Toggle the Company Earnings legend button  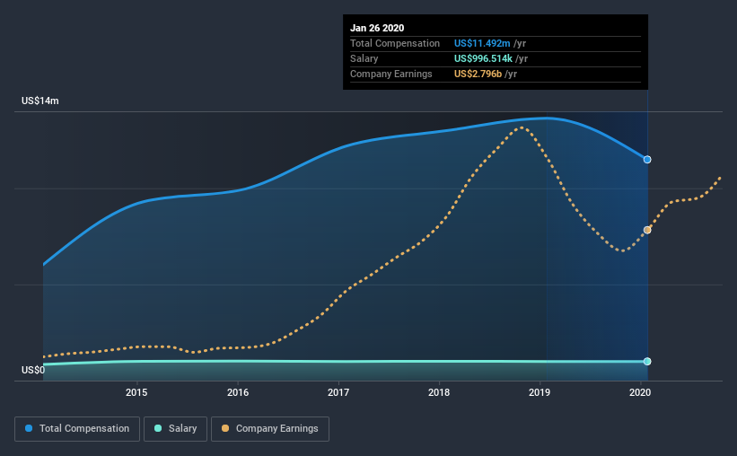(270, 429)
